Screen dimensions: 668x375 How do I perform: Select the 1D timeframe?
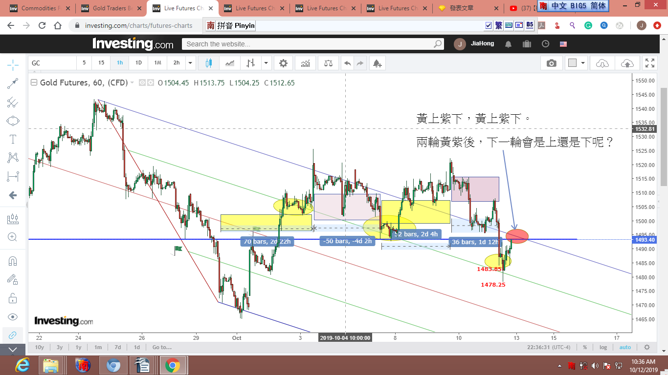[138, 63]
